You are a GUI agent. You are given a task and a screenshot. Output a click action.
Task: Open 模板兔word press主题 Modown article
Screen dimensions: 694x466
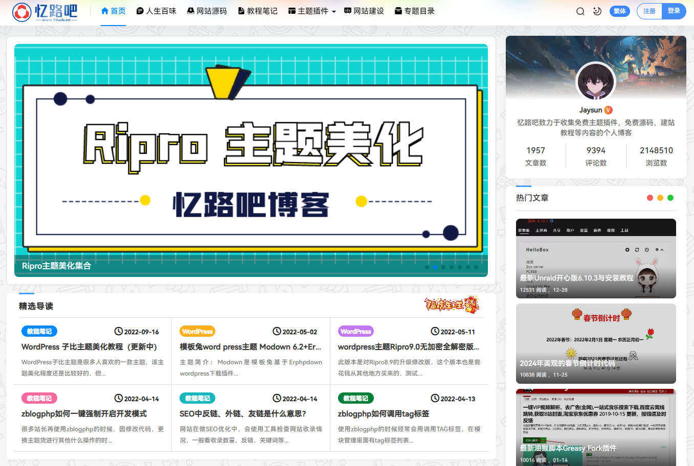pyautogui.click(x=251, y=346)
